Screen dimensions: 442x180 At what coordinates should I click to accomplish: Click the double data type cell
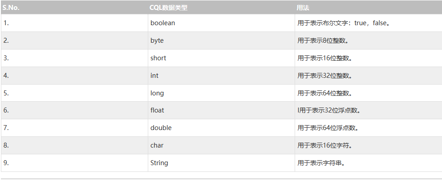161,128
